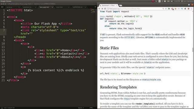Change the Spaces: 4 indentation setting
This screenshot has height=109, width=194.
[81, 108]
